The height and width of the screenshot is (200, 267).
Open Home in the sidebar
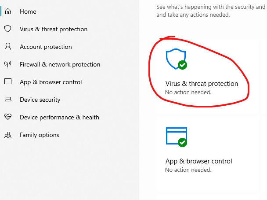28,11
